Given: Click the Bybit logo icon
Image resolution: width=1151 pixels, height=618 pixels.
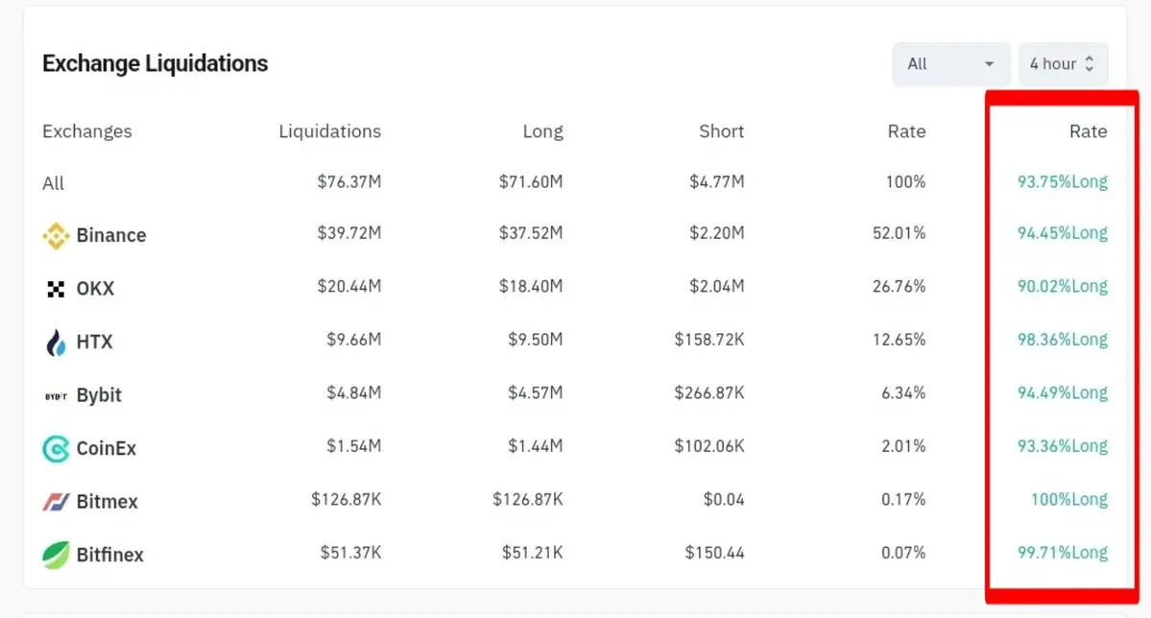Looking at the screenshot, I should (x=56, y=395).
